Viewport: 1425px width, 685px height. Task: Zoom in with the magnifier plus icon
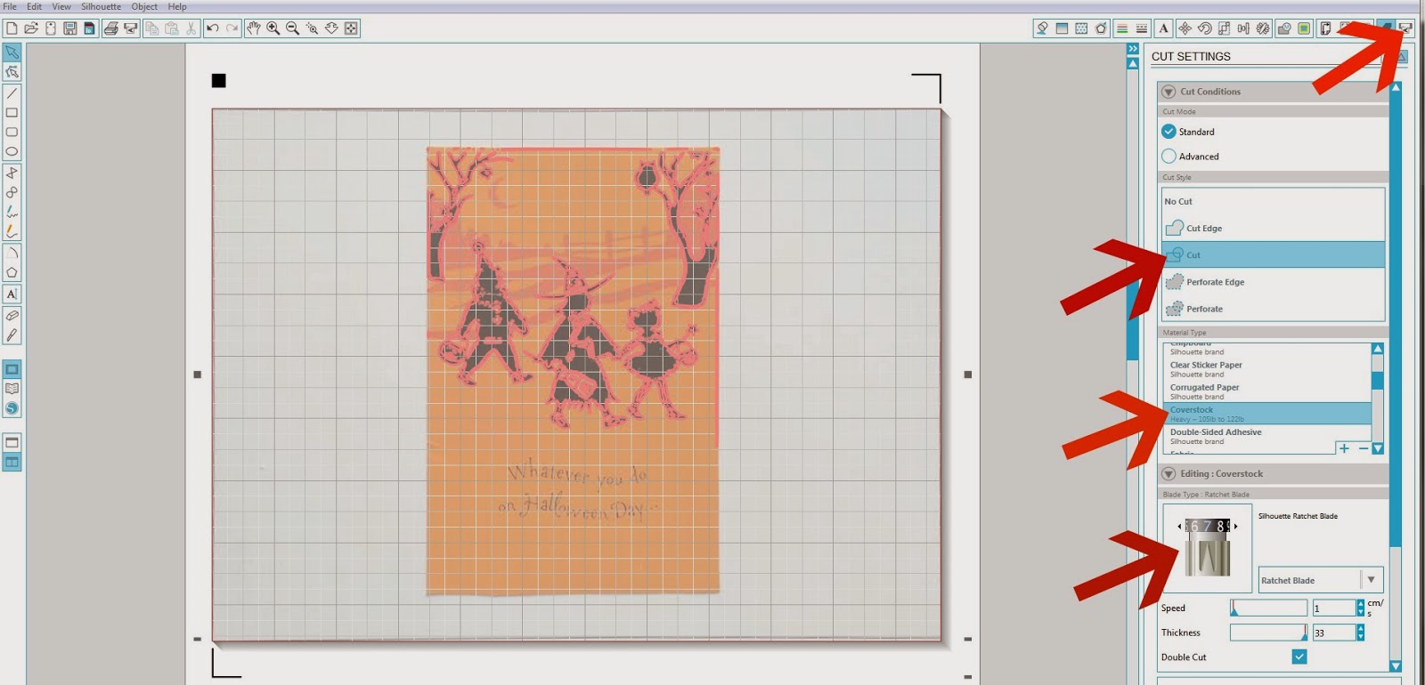[273, 28]
